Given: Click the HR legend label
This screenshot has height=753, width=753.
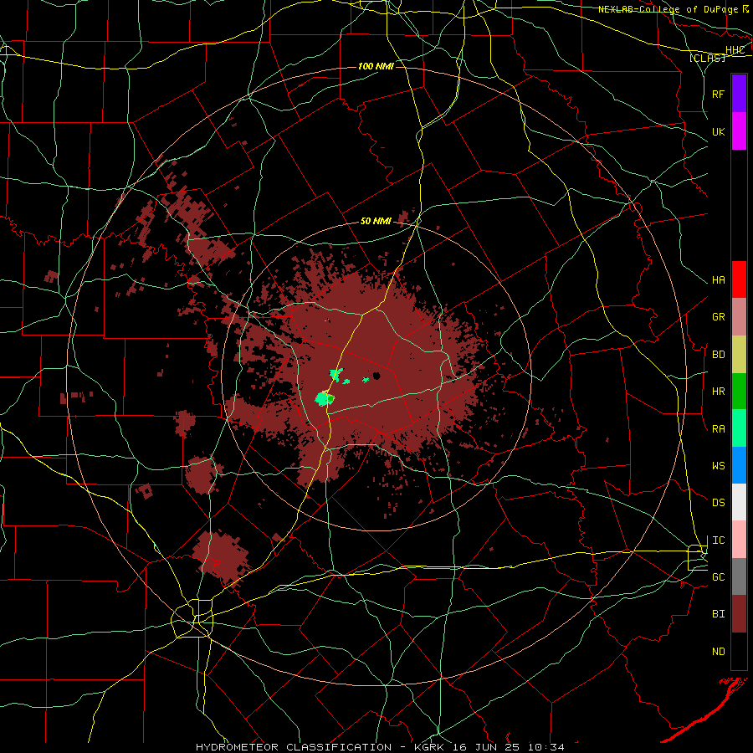Looking at the screenshot, I should 718,392.
